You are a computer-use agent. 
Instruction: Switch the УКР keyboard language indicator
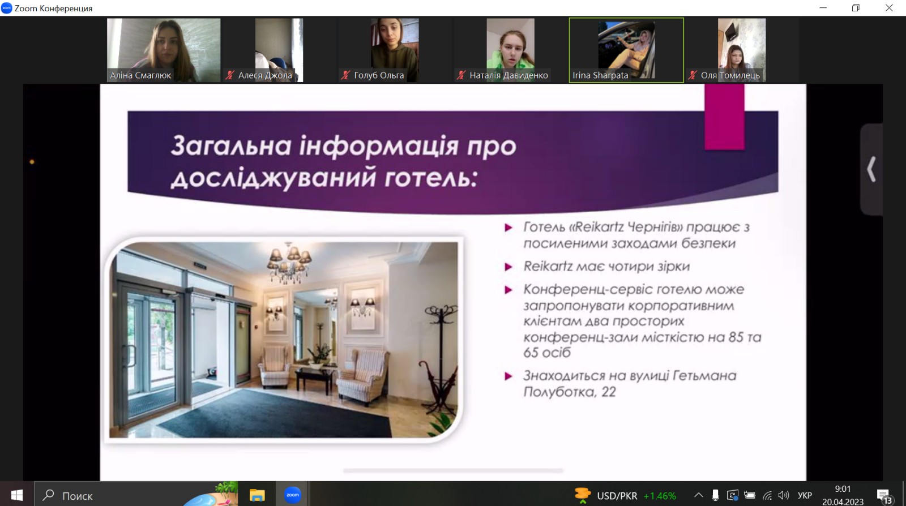click(805, 495)
